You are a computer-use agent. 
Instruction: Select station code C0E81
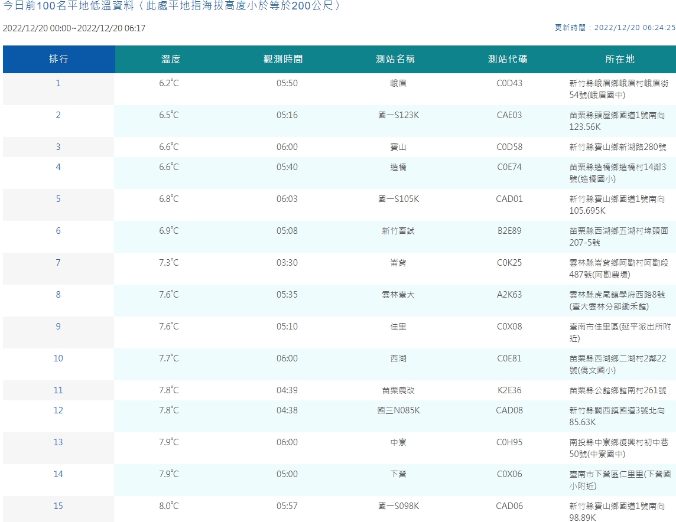tap(509, 358)
